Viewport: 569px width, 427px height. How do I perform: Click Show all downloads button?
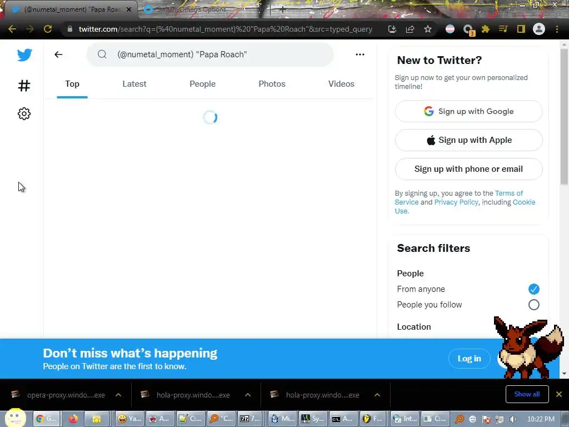(527, 394)
